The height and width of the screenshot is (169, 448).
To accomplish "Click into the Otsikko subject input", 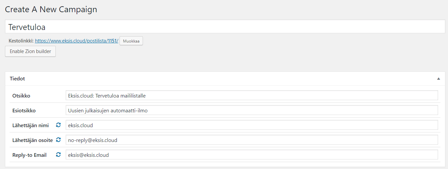I will pyautogui.click(x=252, y=96).
